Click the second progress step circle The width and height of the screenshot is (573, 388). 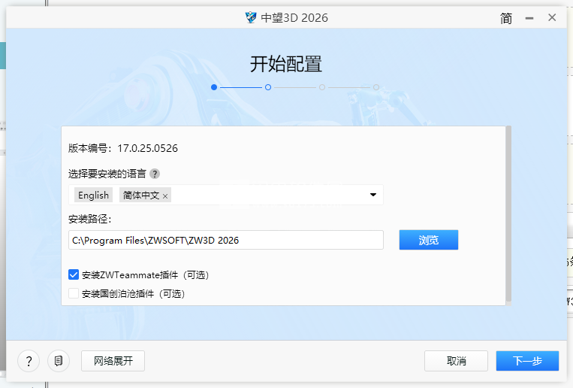point(268,87)
